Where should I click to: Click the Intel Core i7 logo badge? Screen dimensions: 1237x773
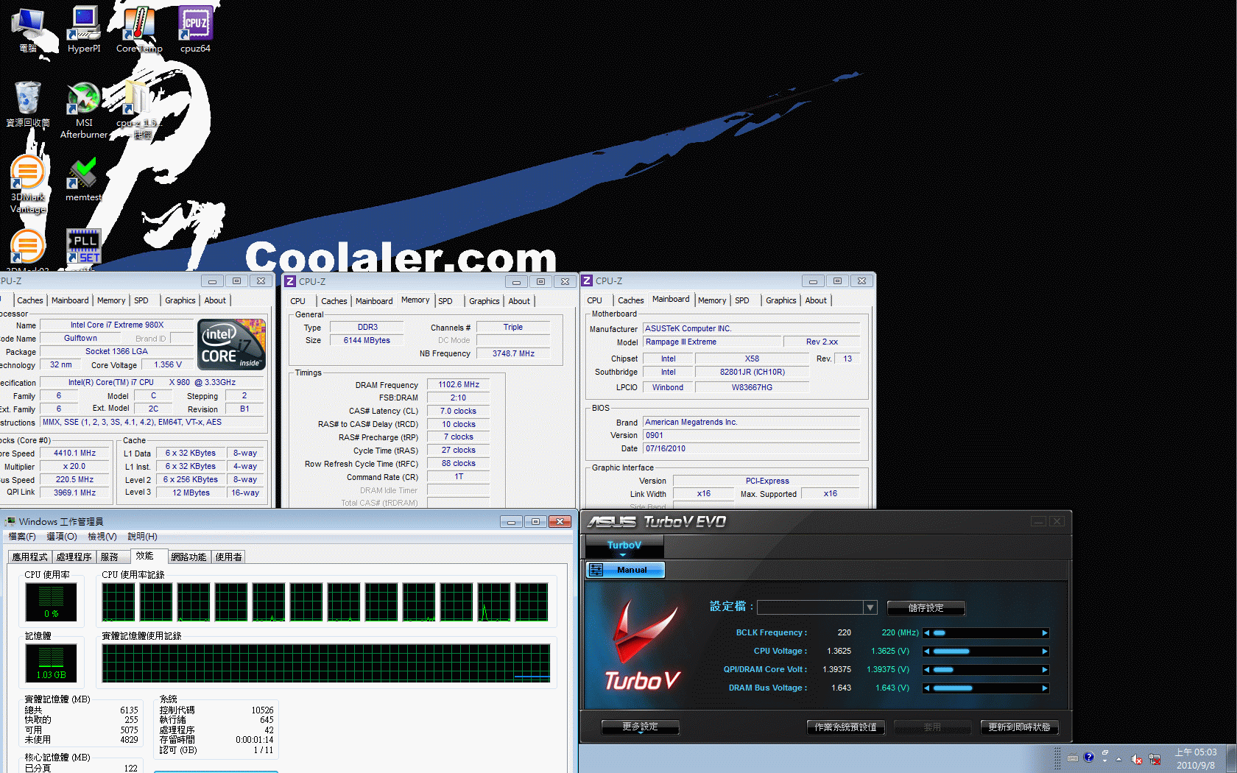click(x=231, y=344)
